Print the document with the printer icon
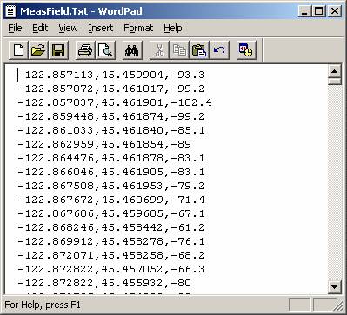The image size is (347, 315). tap(85, 50)
